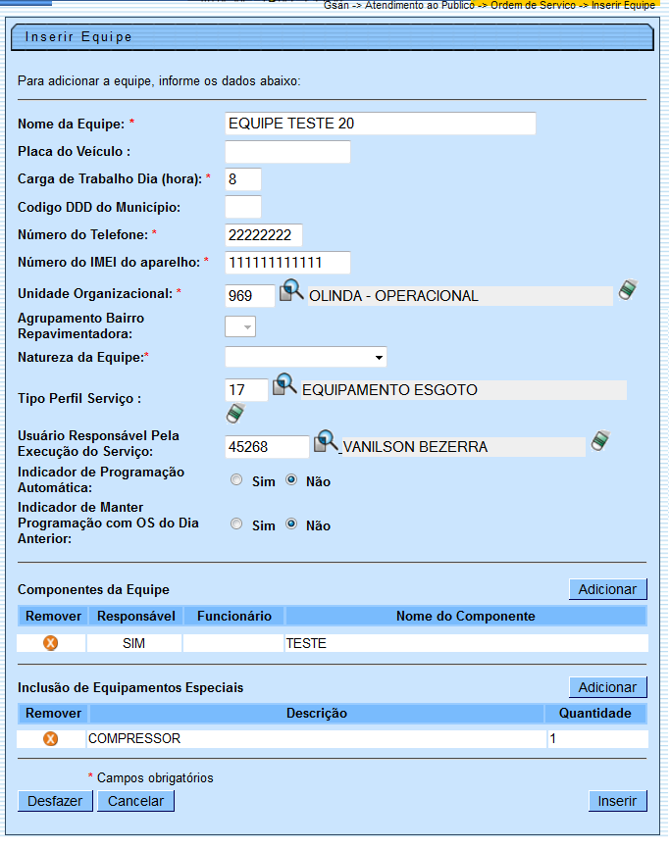The image size is (670, 848).
Task: Click Adicionar for Equipamentos Especiais
Action: 608,687
